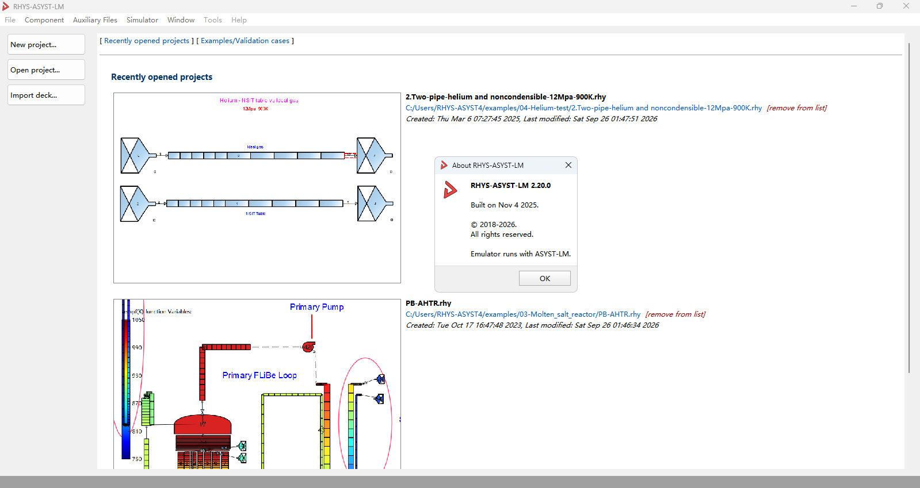Click the RHYS-ASYST-LM logo in title bar

point(6,6)
